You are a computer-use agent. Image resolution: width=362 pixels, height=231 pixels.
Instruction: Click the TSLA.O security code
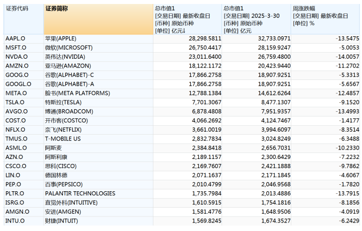[x=15, y=102]
